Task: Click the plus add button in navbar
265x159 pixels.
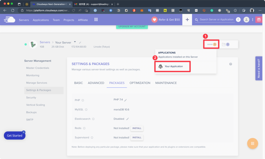Action: (187, 20)
